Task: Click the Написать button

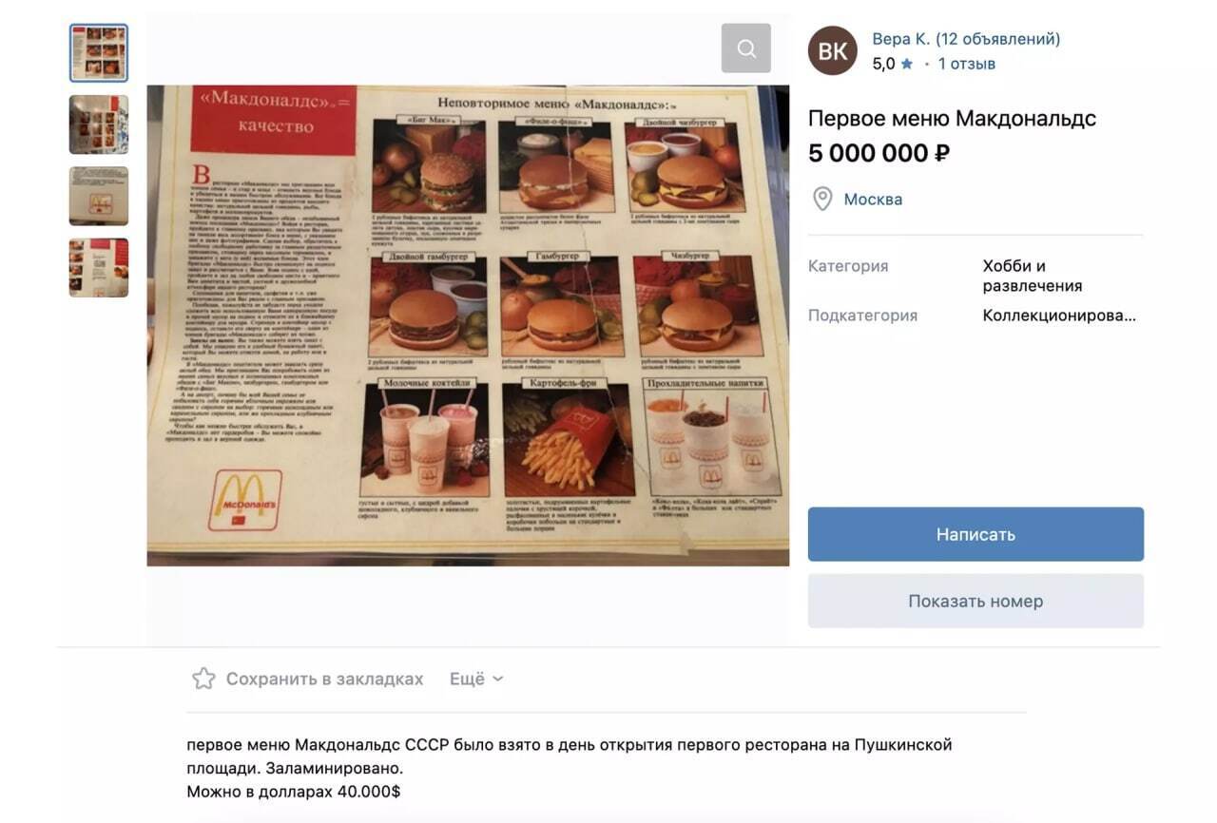Action: [976, 534]
